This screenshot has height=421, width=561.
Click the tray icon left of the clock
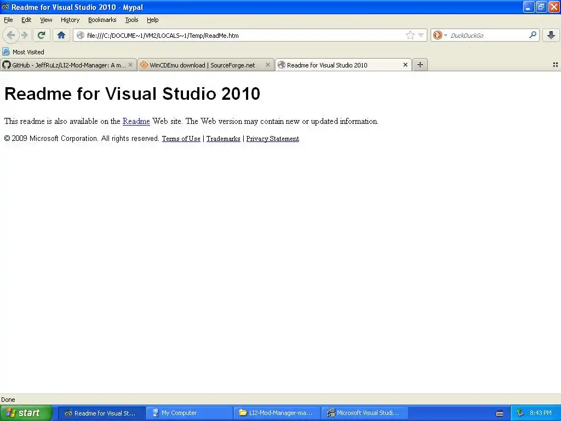tap(520, 413)
